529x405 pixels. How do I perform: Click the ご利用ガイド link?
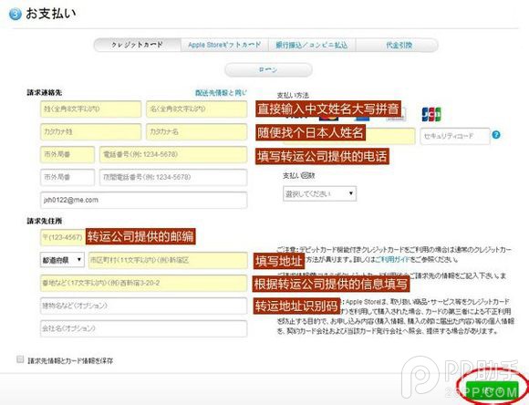coord(393,260)
